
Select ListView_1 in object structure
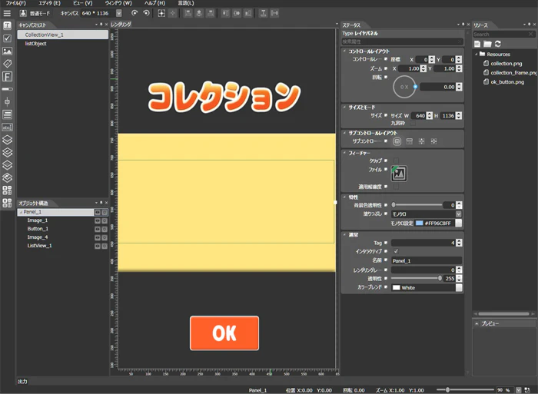(x=39, y=246)
